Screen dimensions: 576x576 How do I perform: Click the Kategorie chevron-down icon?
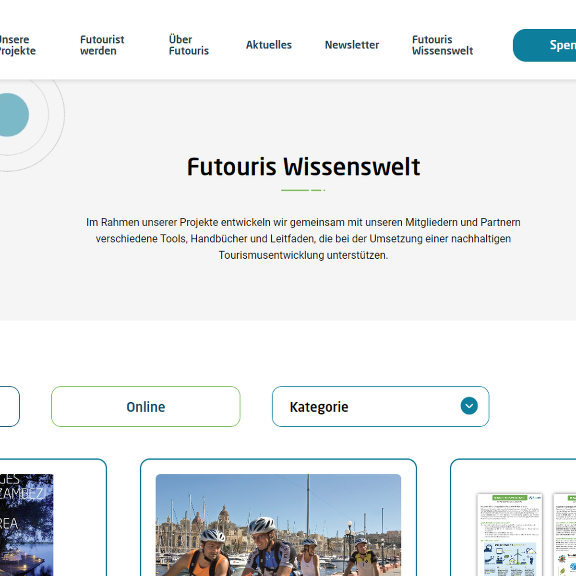[x=469, y=406]
